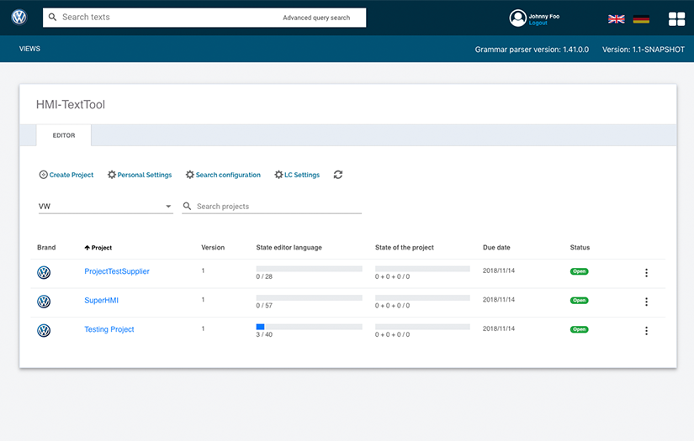Click Create Project

66,175
